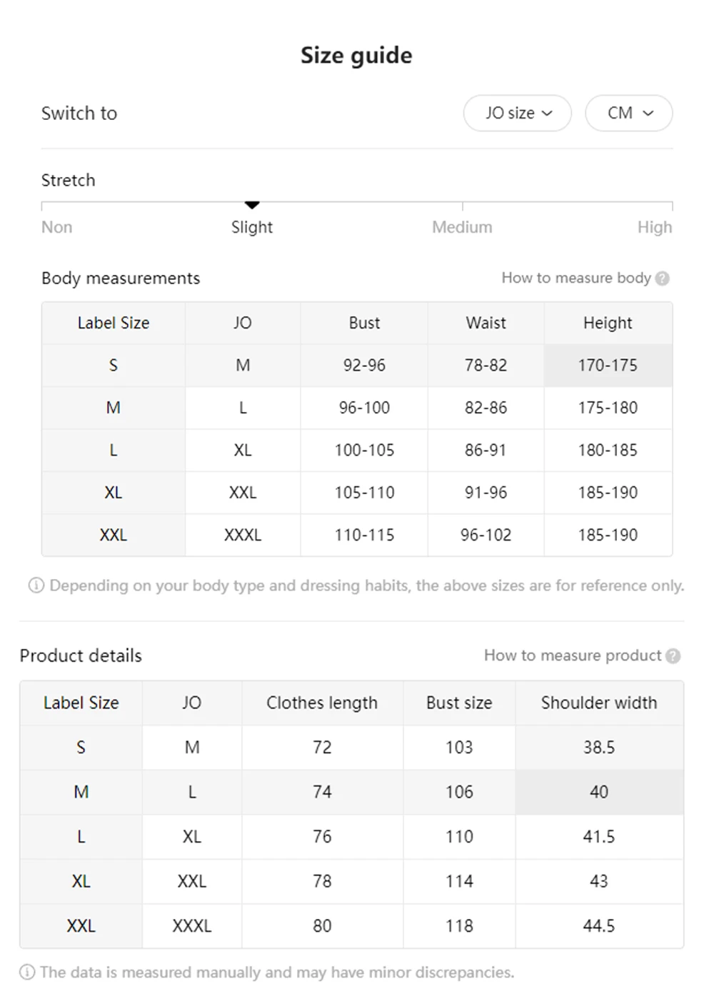Click the Height column header in Body measurements
The height and width of the screenshot is (996, 714).
click(608, 323)
